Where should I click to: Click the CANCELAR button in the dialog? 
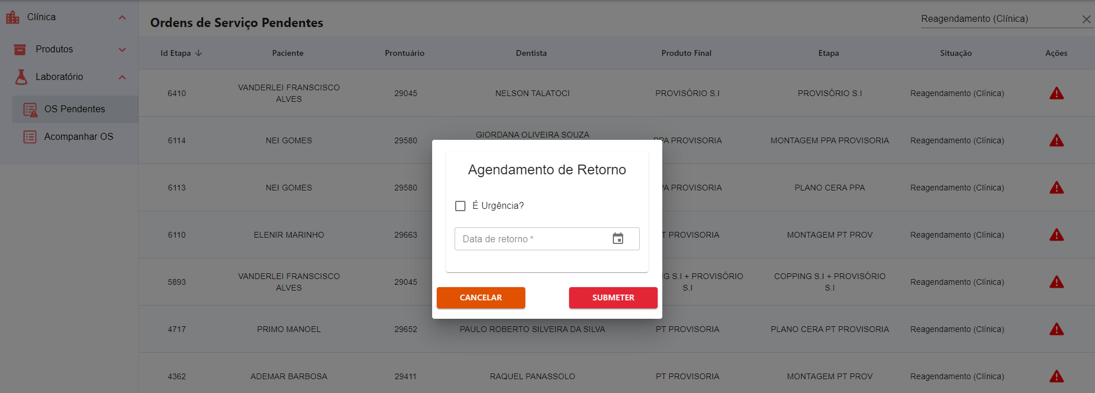coord(480,297)
